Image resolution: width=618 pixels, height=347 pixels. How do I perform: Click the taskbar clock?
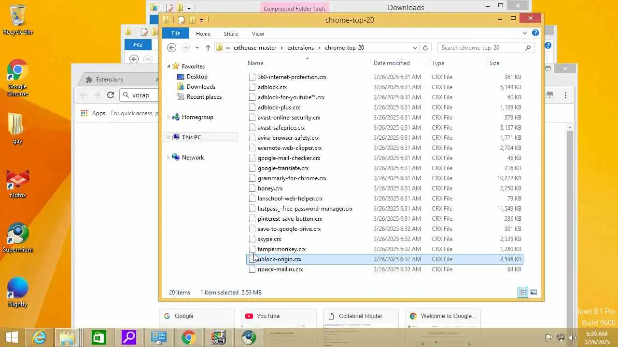click(597, 338)
